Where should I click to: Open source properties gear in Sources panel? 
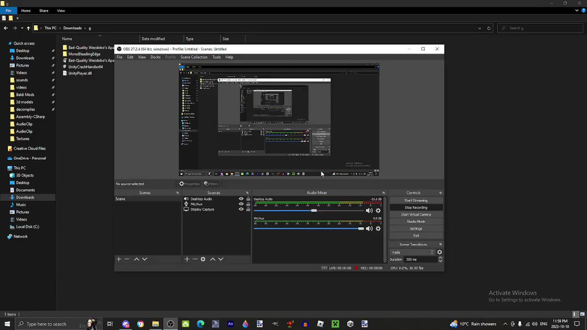point(203,259)
